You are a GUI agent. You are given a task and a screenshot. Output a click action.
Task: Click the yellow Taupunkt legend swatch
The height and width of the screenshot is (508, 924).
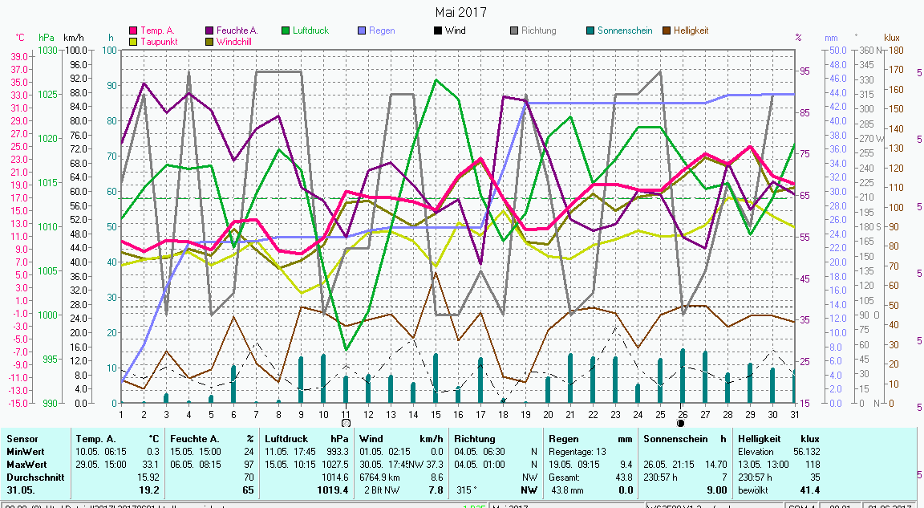(133, 41)
